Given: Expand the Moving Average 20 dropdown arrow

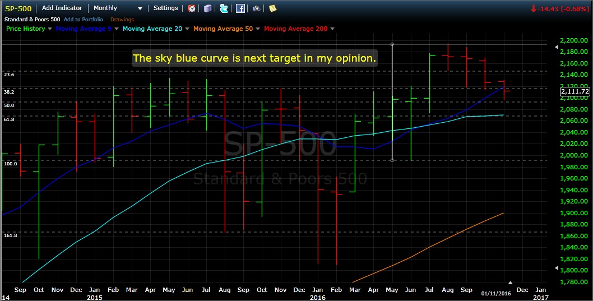Looking at the screenshot, I should click(x=187, y=29).
